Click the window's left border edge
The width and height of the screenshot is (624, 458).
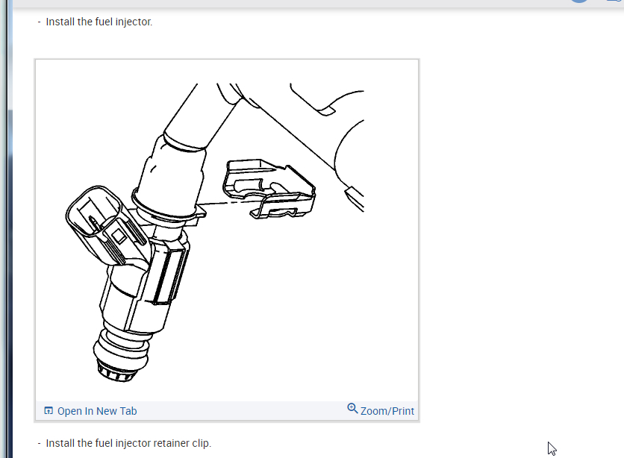[6, 229]
